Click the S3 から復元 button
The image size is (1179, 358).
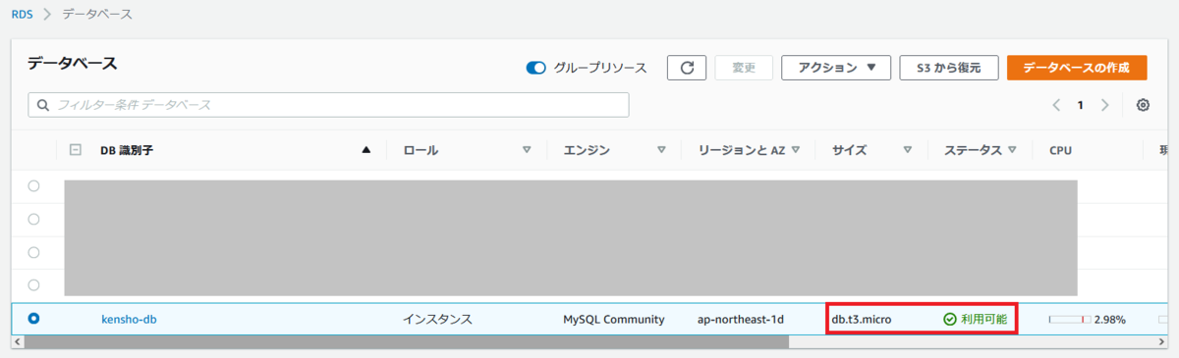coord(949,68)
